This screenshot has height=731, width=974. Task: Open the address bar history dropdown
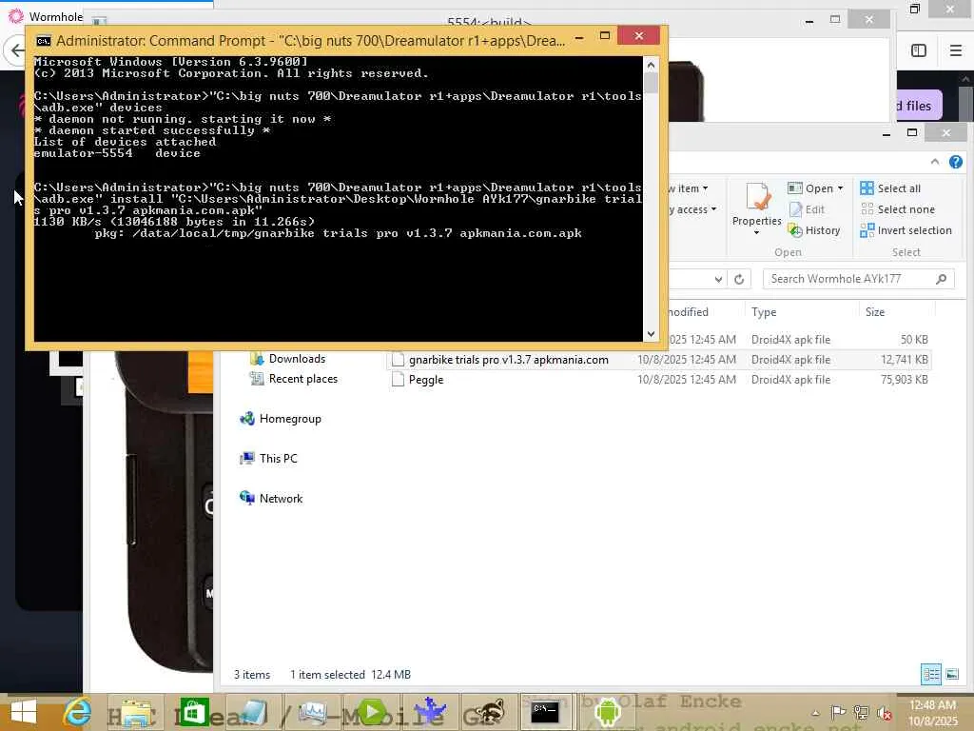tap(719, 279)
